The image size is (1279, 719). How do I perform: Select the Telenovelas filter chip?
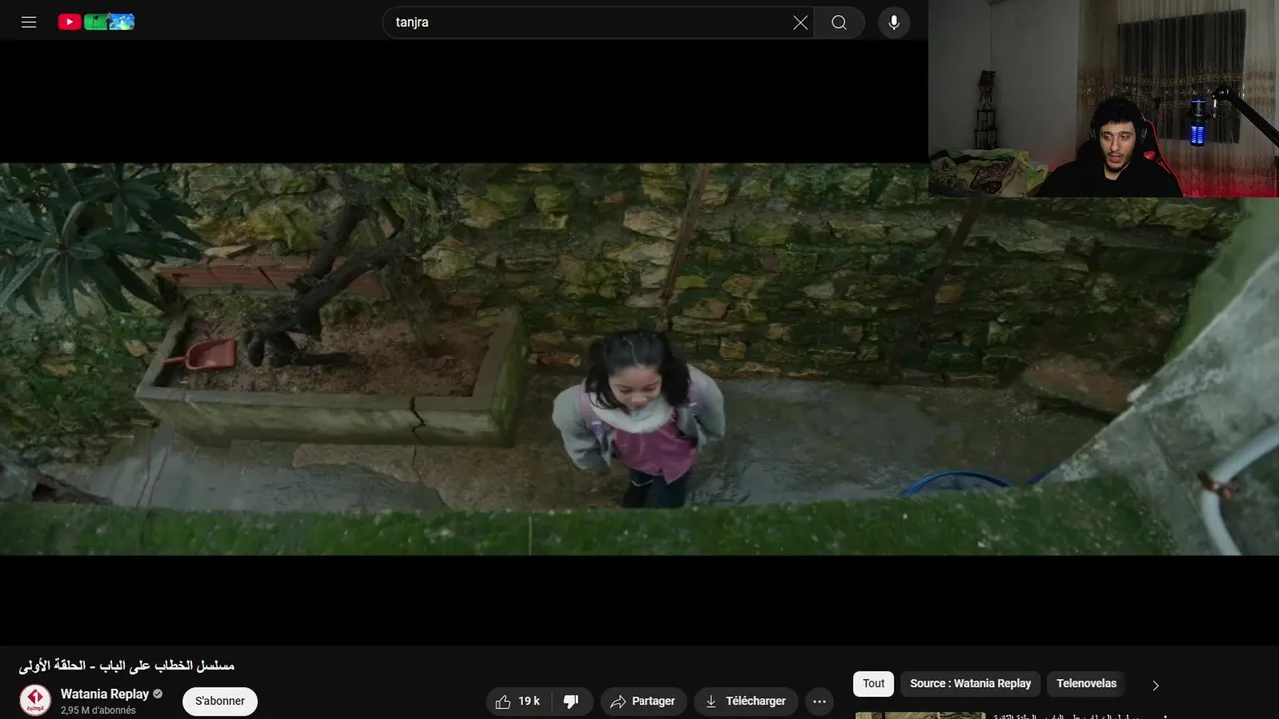[1086, 683]
